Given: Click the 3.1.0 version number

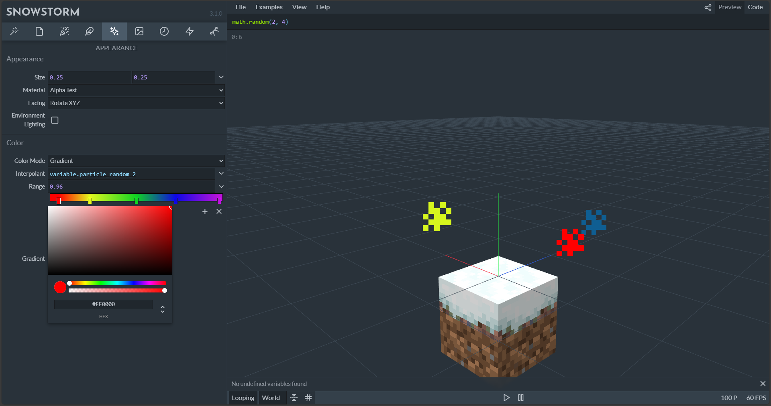Looking at the screenshot, I should tap(216, 14).
